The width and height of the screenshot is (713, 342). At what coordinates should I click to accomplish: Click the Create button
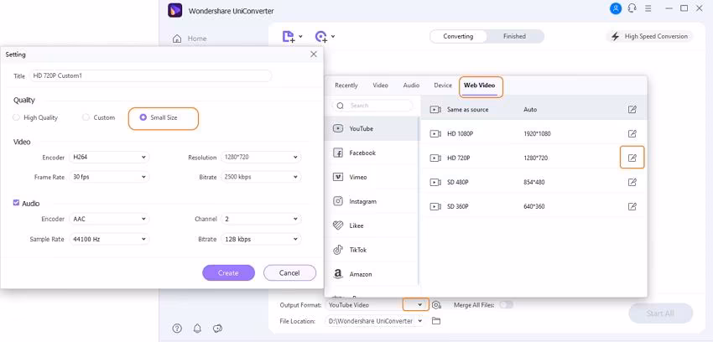pos(228,273)
